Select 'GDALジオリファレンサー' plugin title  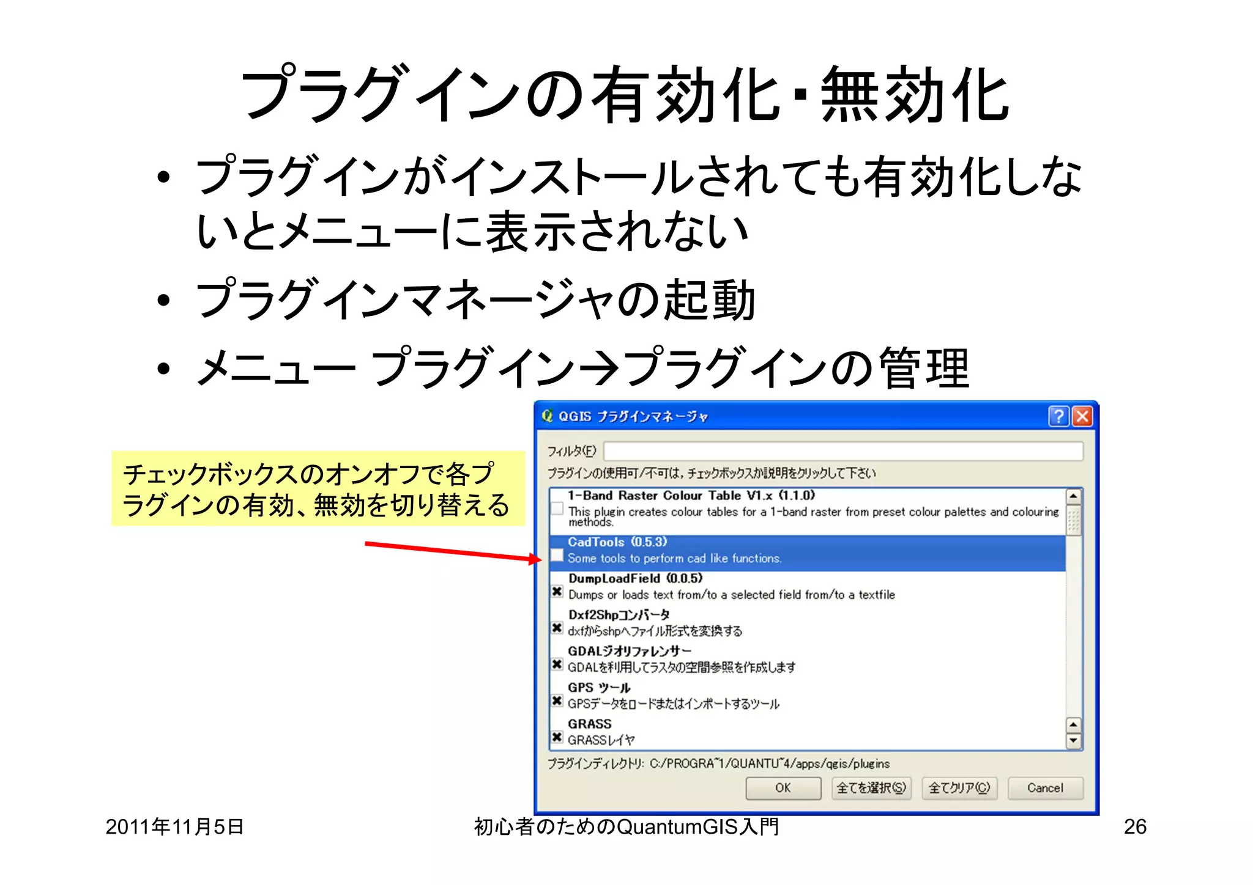(x=630, y=651)
